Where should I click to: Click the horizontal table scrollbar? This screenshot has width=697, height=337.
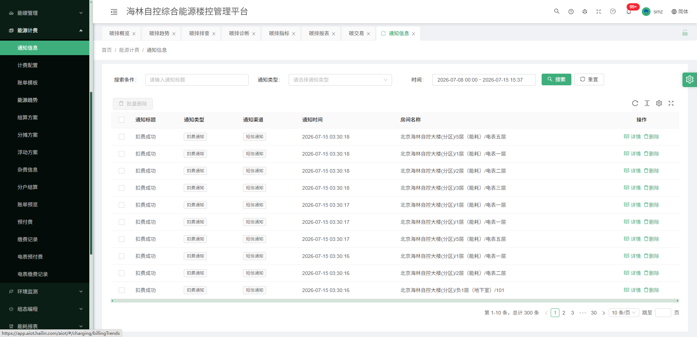[395, 301]
